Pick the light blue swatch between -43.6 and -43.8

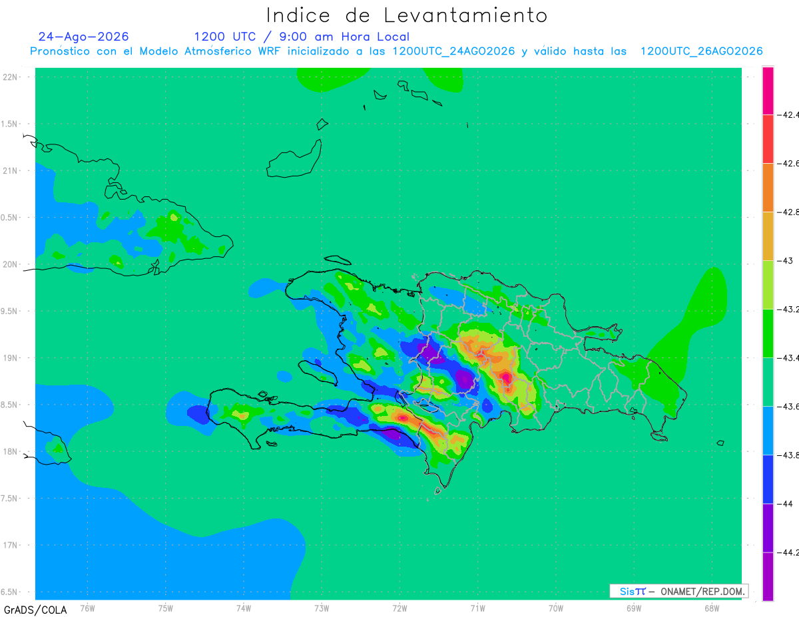point(768,431)
